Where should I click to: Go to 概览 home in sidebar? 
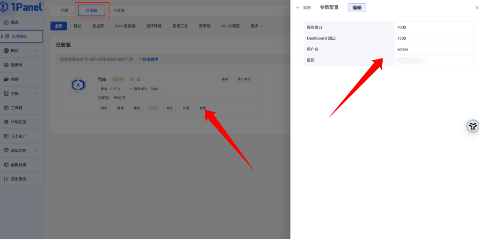click(15, 22)
